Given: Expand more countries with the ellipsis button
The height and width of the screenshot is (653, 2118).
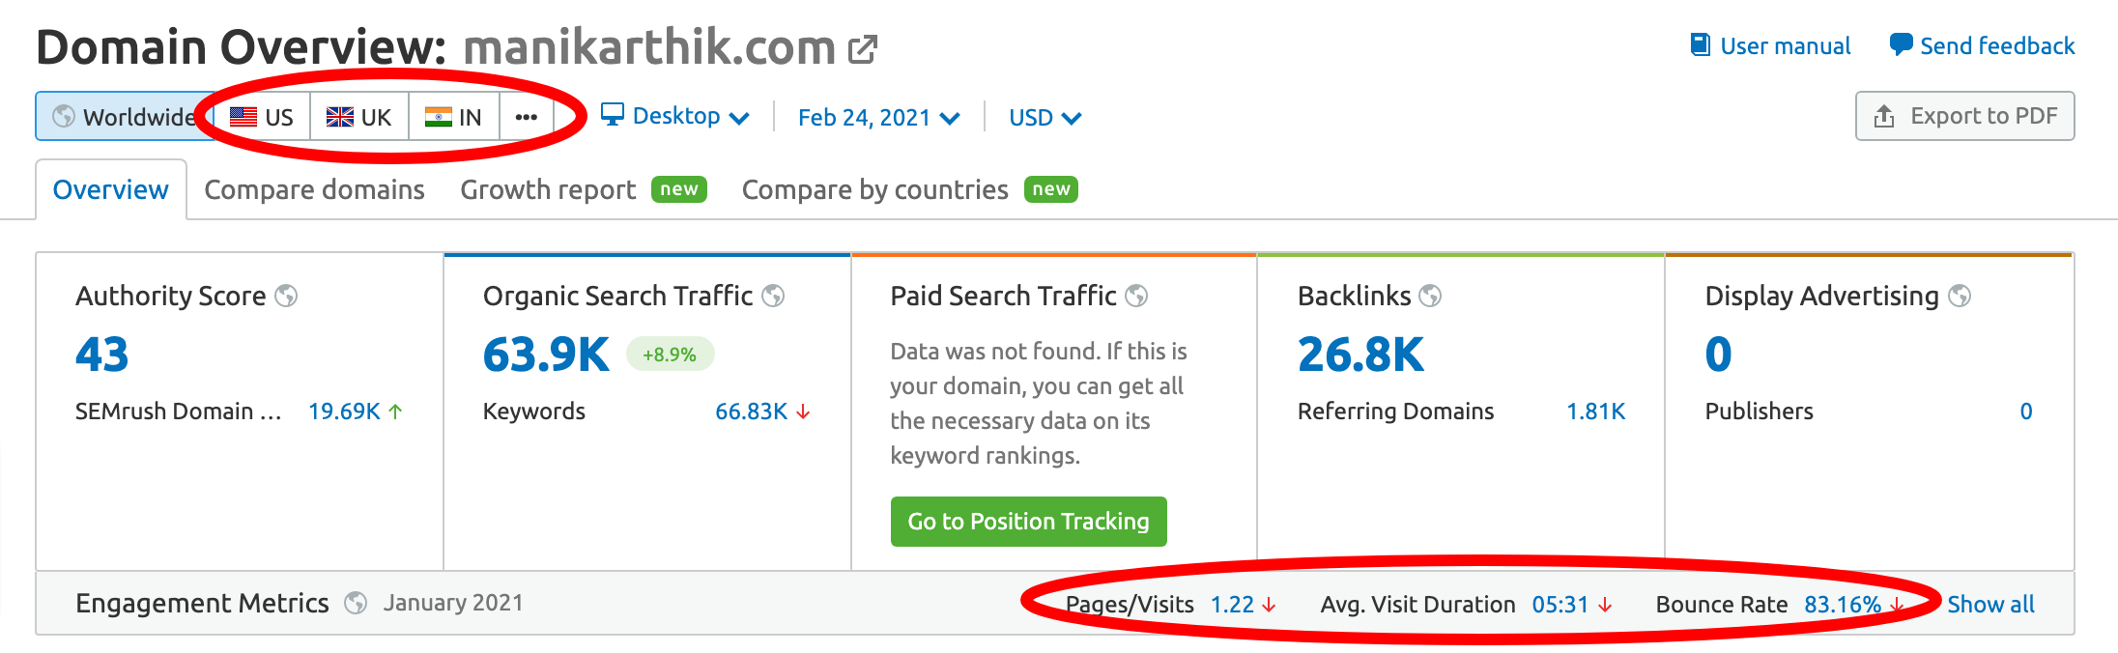Looking at the screenshot, I should (526, 116).
